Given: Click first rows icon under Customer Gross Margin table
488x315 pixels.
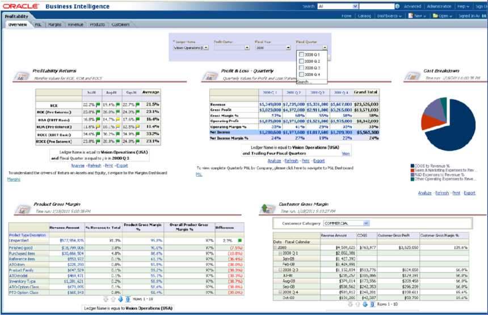Looking at the screenshot, I should click(x=351, y=304).
